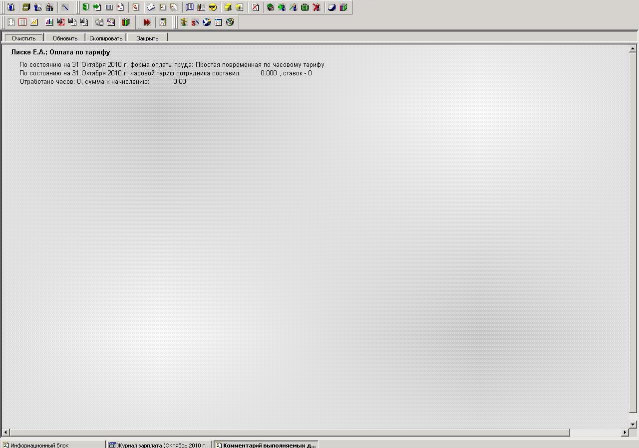
Task: Click the horizontal scrollbar right arrow
Action: click(x=625, y=433)
